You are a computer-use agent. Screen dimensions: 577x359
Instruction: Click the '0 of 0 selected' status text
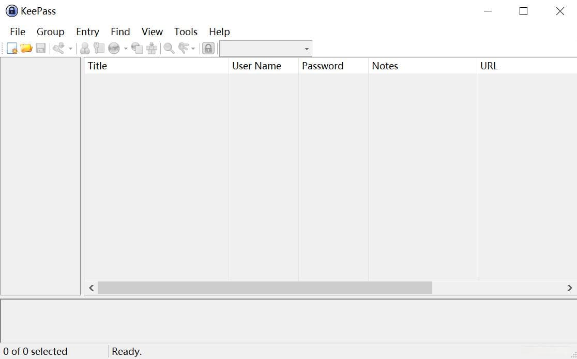[35, 351]
